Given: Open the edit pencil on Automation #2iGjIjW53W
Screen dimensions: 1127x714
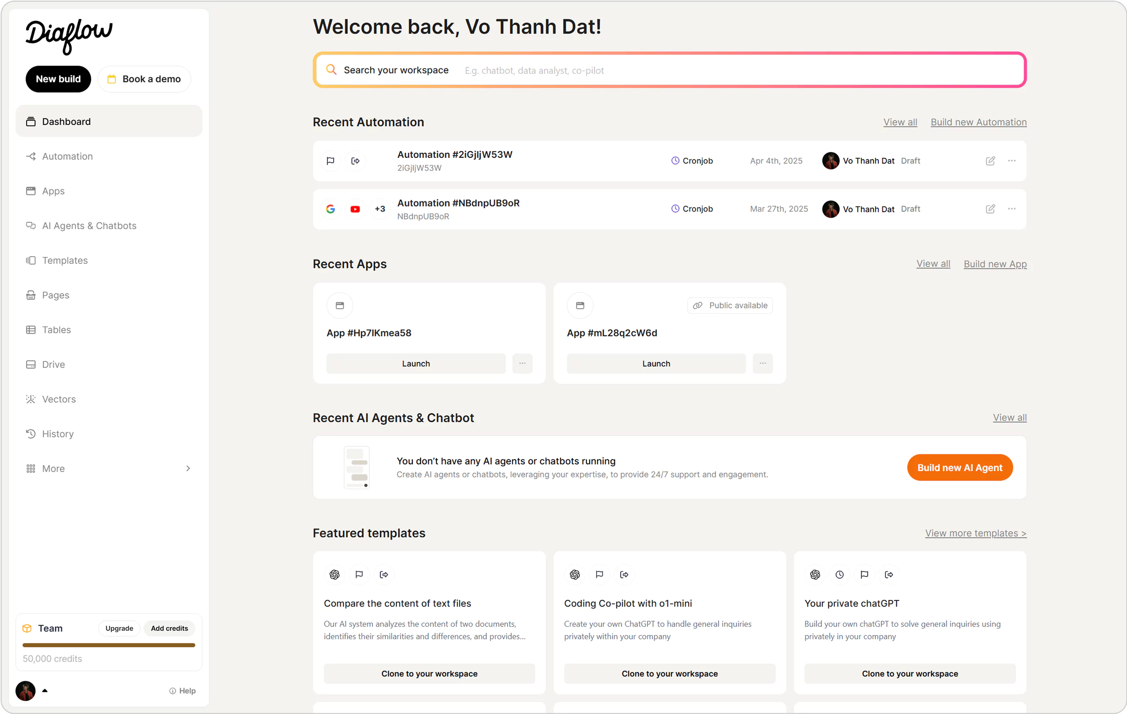Looking at the screenshot, I should pyautogui.click(x=990, y=160).
